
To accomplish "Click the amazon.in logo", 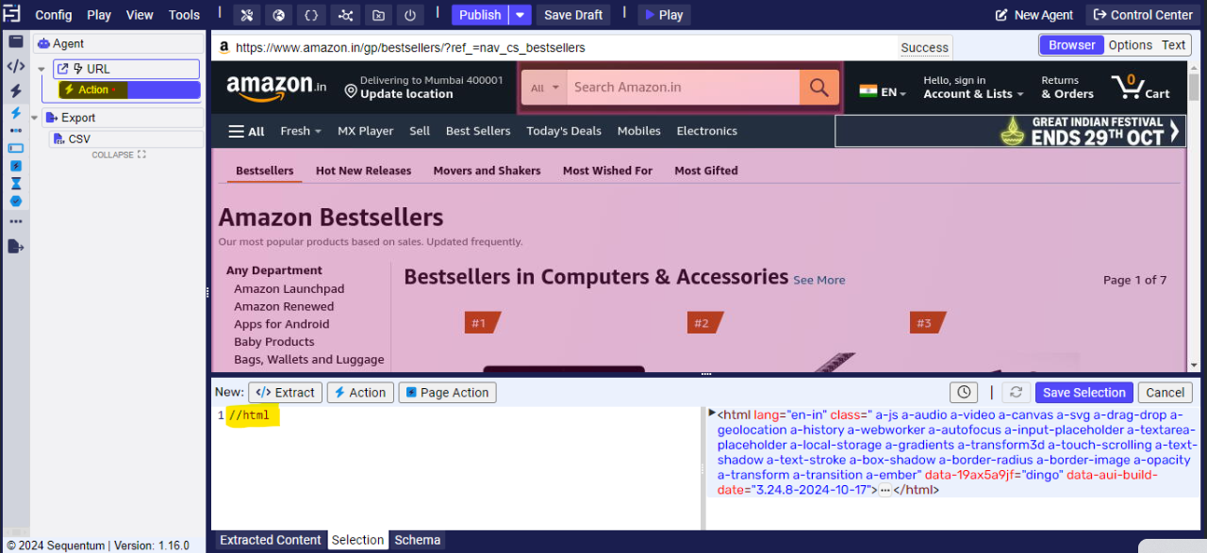I will tap(276, 87).
